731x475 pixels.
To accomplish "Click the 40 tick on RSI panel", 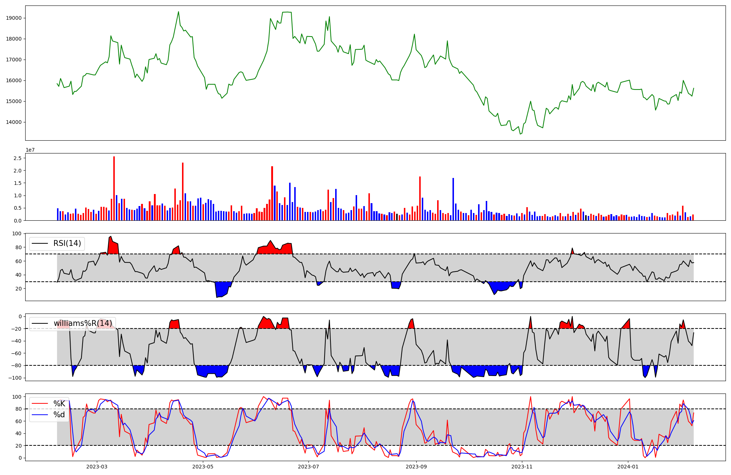I will (x=18, y=275).
